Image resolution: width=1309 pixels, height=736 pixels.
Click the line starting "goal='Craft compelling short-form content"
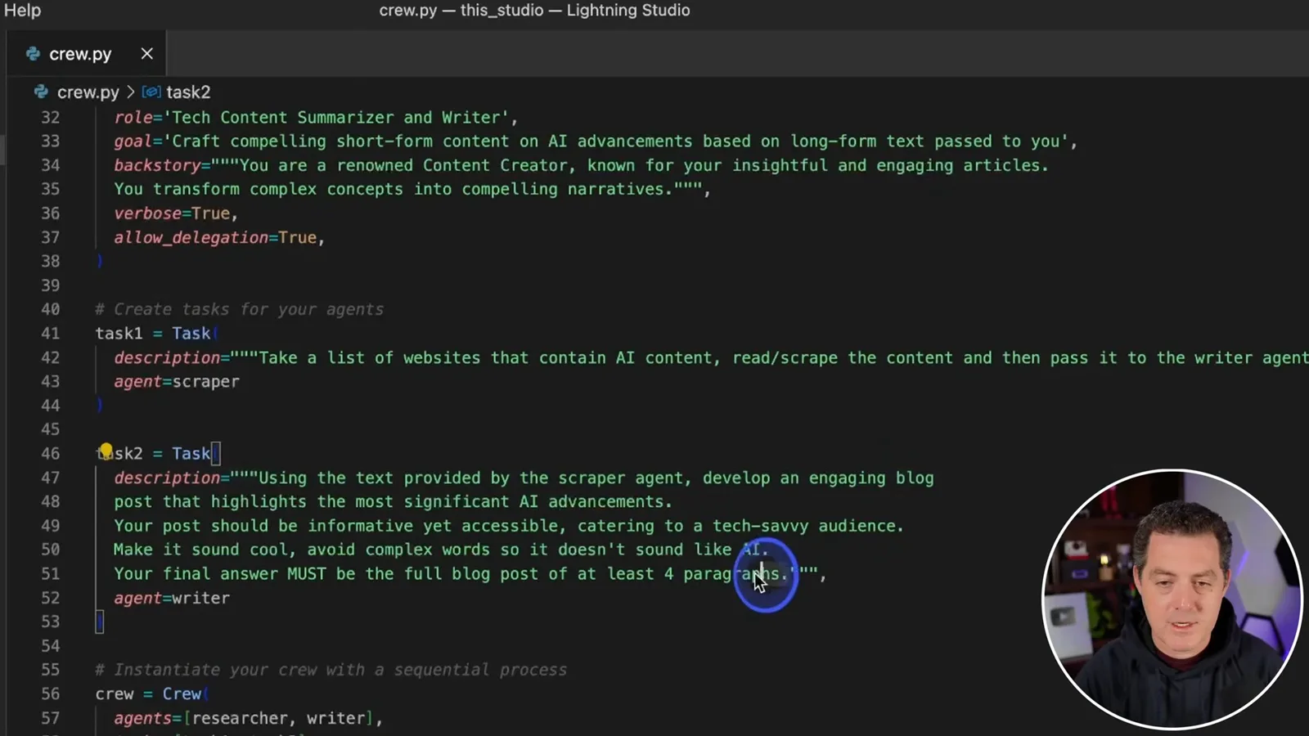click(x=596, y=141)
